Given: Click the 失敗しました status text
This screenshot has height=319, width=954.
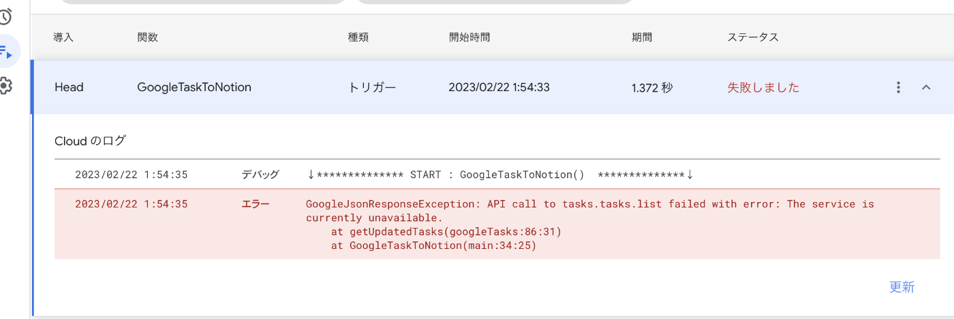Looking at the screenshot, I should click(x=763, y=87).
